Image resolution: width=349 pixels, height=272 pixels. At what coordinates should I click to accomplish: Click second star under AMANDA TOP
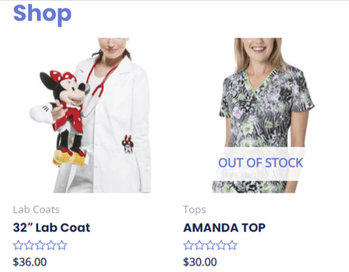(200, 245)
